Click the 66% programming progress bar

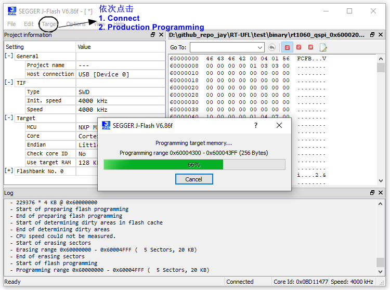pos(194,165)
